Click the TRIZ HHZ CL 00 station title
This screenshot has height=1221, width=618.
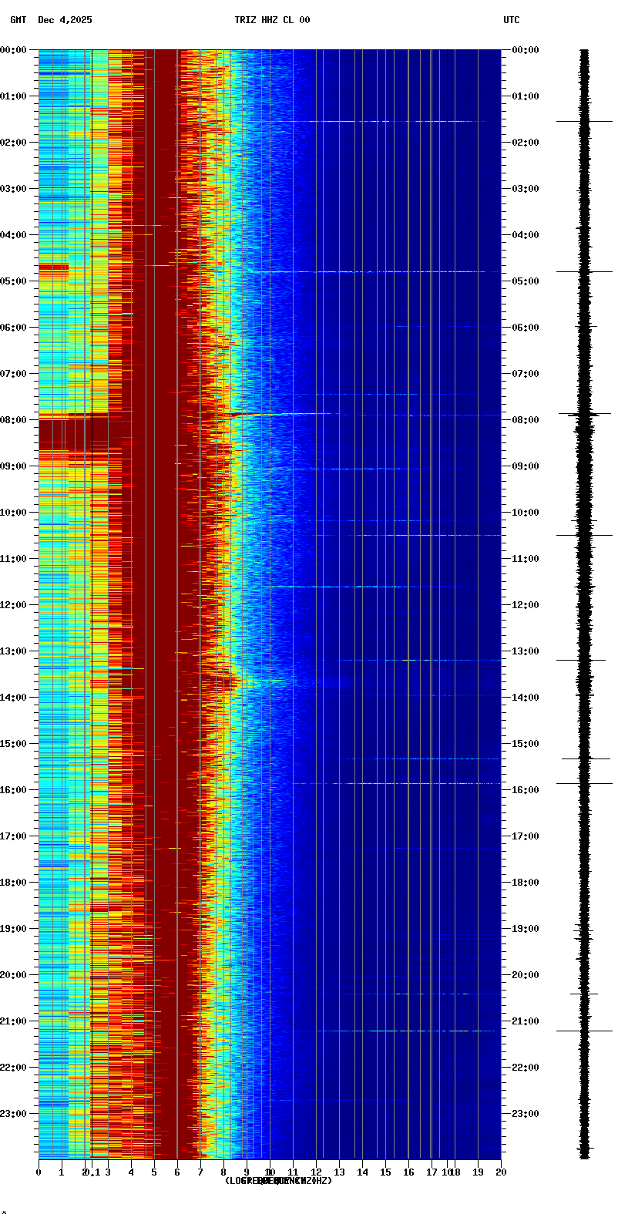coord(272,20)
